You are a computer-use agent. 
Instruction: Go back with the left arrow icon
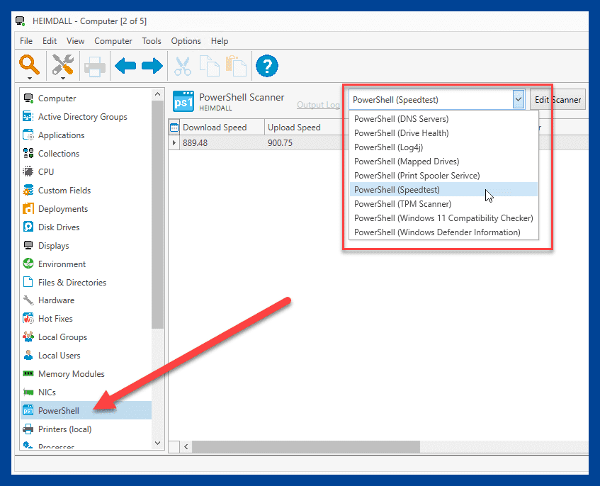[125, 66]
